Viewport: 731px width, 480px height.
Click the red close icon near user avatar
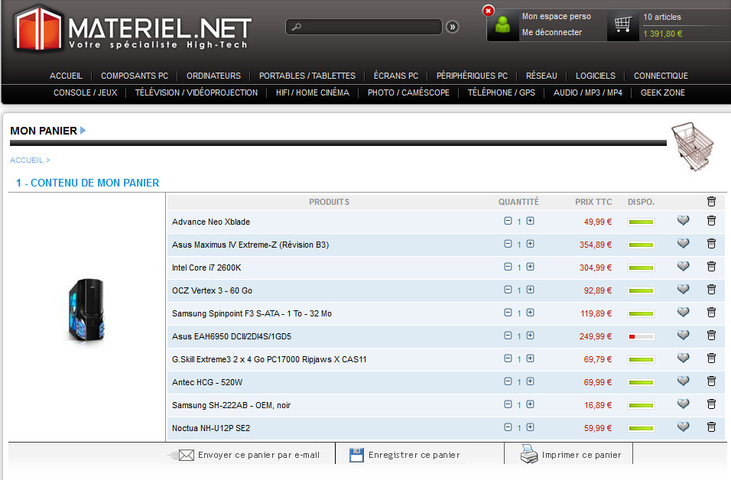tap(489, 11)
